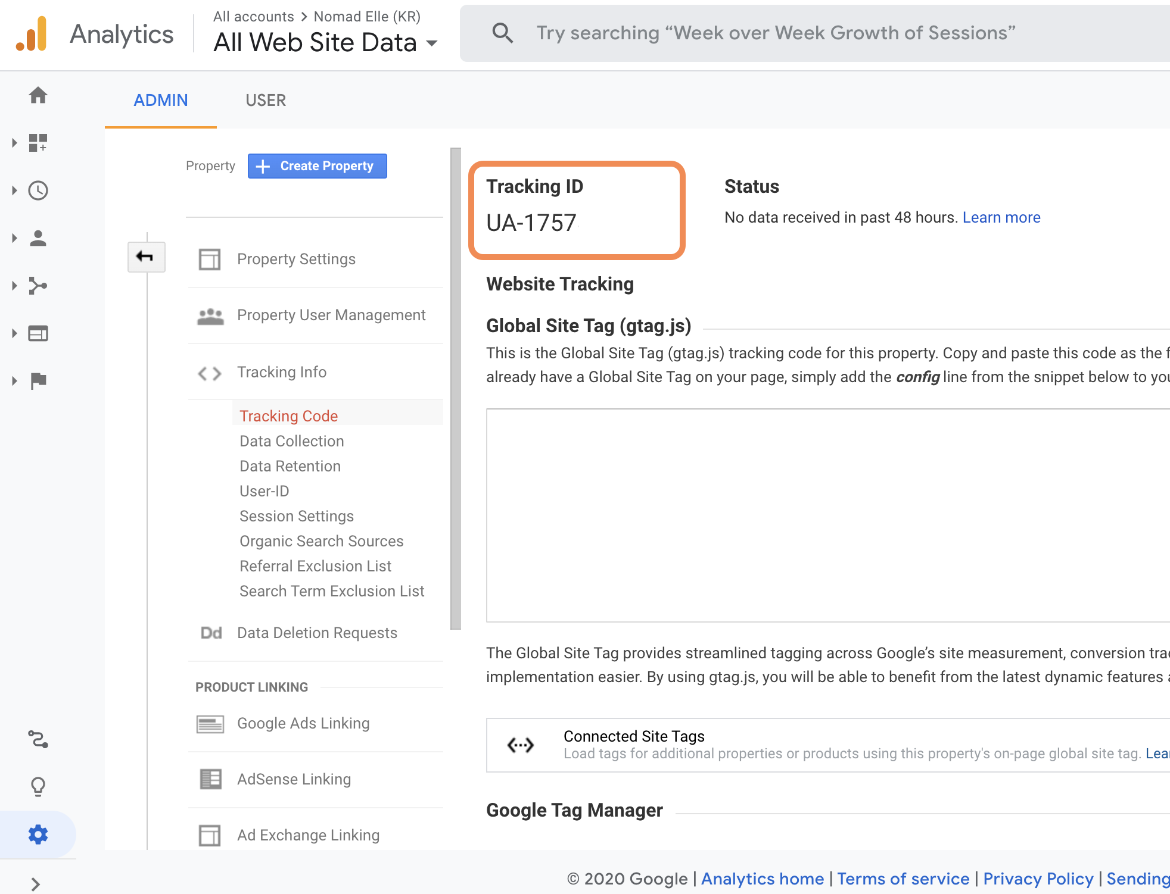Select Data Collection menu item
This screenshot has width=1170, height=894.
pos(292,441)
